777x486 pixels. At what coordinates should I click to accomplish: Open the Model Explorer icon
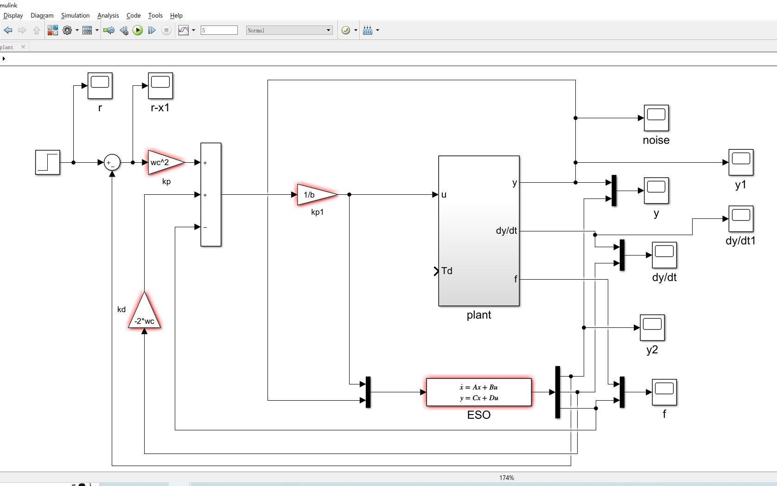click(x=87, y=30)
